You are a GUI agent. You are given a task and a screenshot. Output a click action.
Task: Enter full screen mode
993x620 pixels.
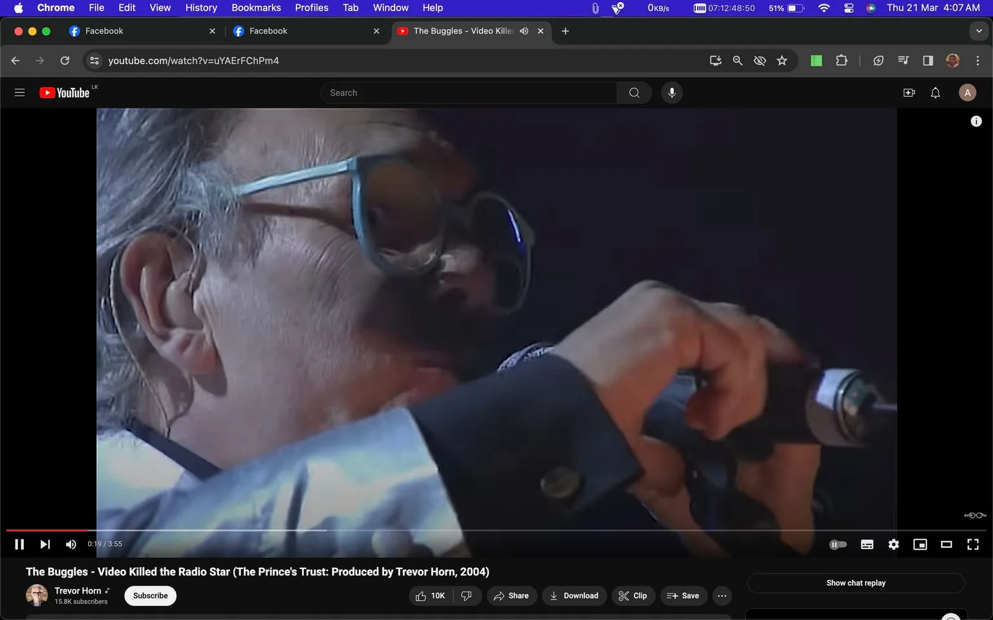[x=973, y=544]
